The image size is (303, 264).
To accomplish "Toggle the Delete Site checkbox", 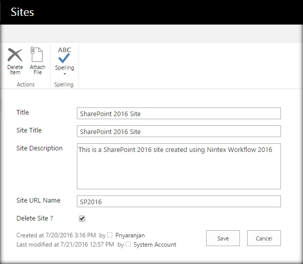I will click(82, 218).
